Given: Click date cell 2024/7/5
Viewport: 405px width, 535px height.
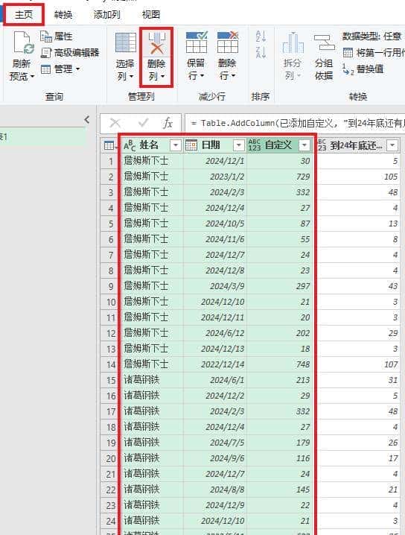Looking at the screenshot, I should (x=214, y=443).
